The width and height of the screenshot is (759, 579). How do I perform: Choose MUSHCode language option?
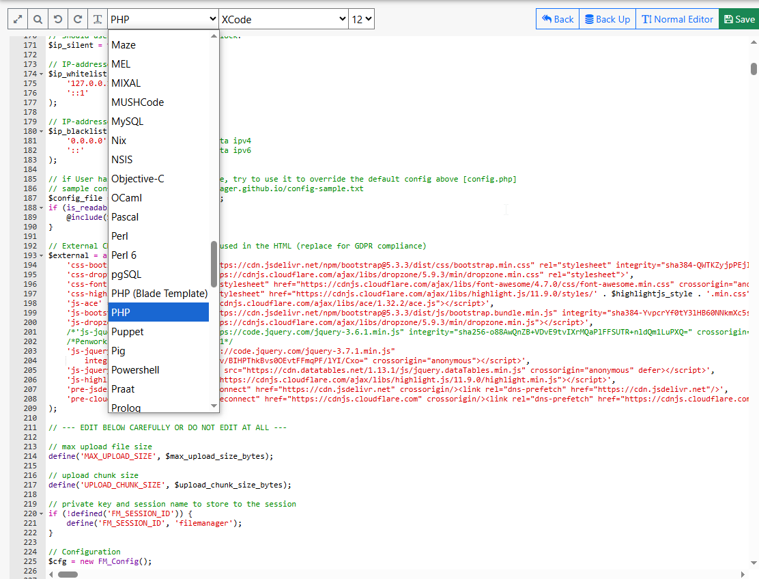click(x=159, y=102)
